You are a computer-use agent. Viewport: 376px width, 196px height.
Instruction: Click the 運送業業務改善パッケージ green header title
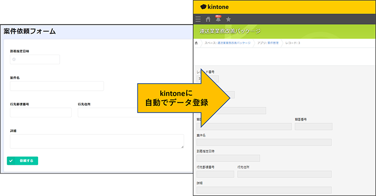tap(230, 31)
